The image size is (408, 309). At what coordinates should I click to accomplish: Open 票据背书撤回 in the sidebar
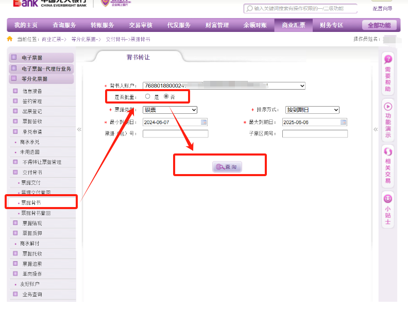(36, 213)
